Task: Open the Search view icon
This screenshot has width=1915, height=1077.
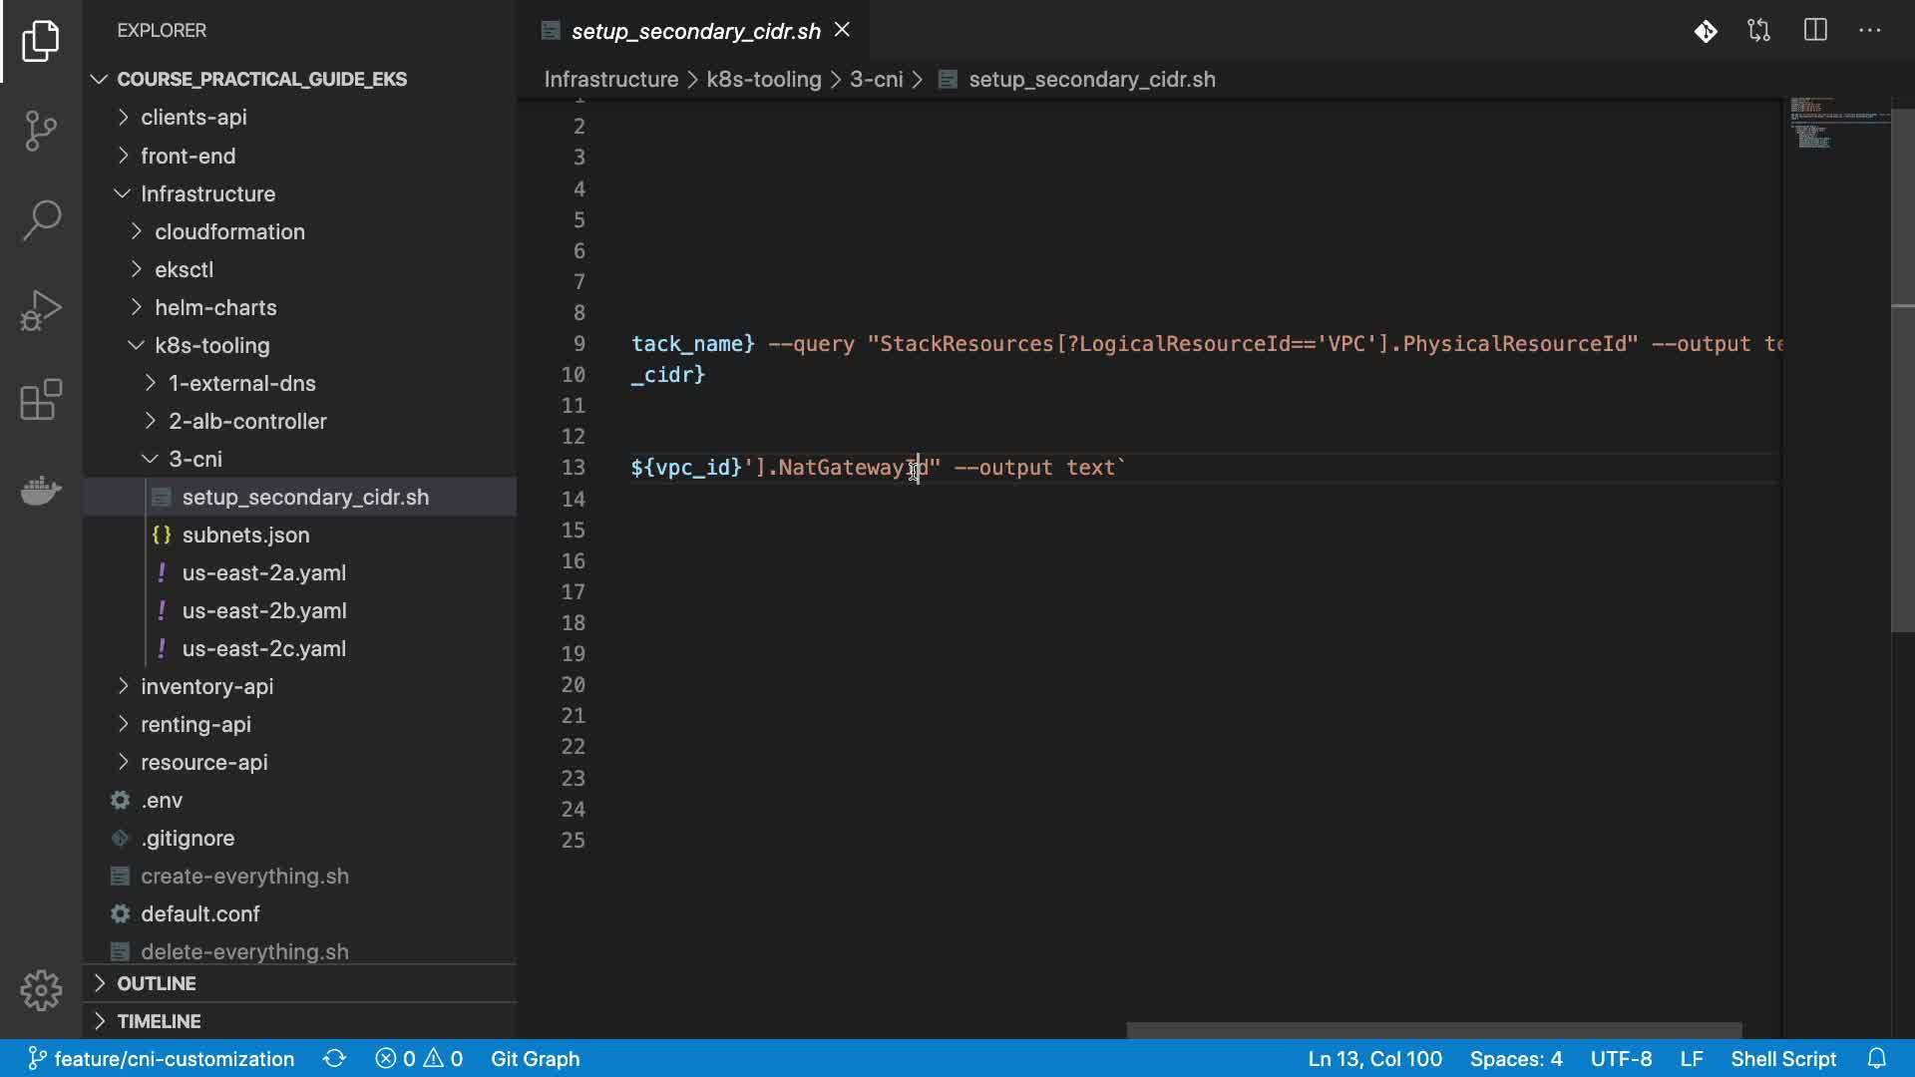Action: tap(41, 219)
